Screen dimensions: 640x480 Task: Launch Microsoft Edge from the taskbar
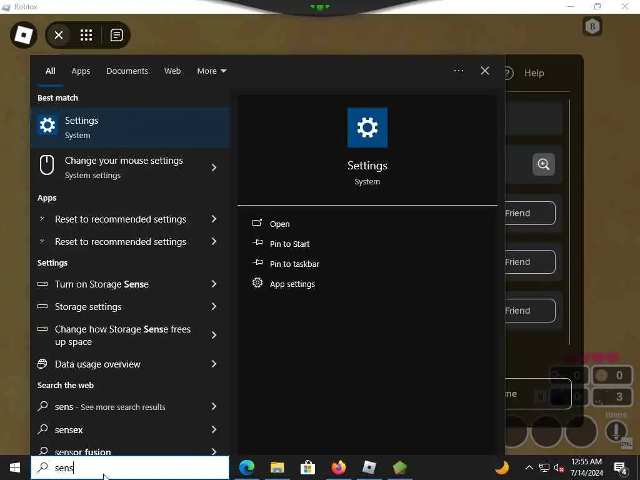point(247,467)
